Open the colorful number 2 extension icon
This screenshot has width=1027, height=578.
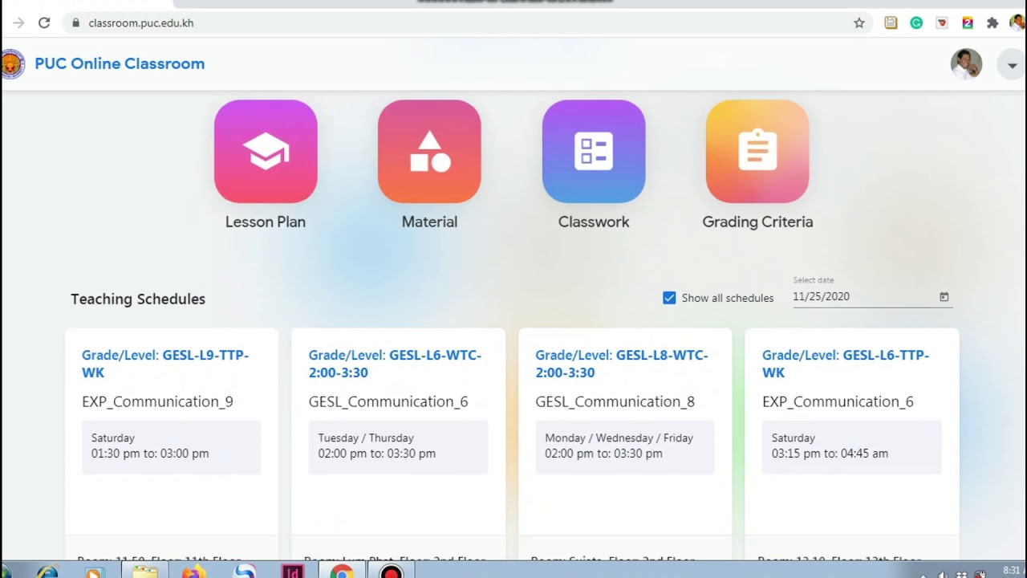pos(968,23)
